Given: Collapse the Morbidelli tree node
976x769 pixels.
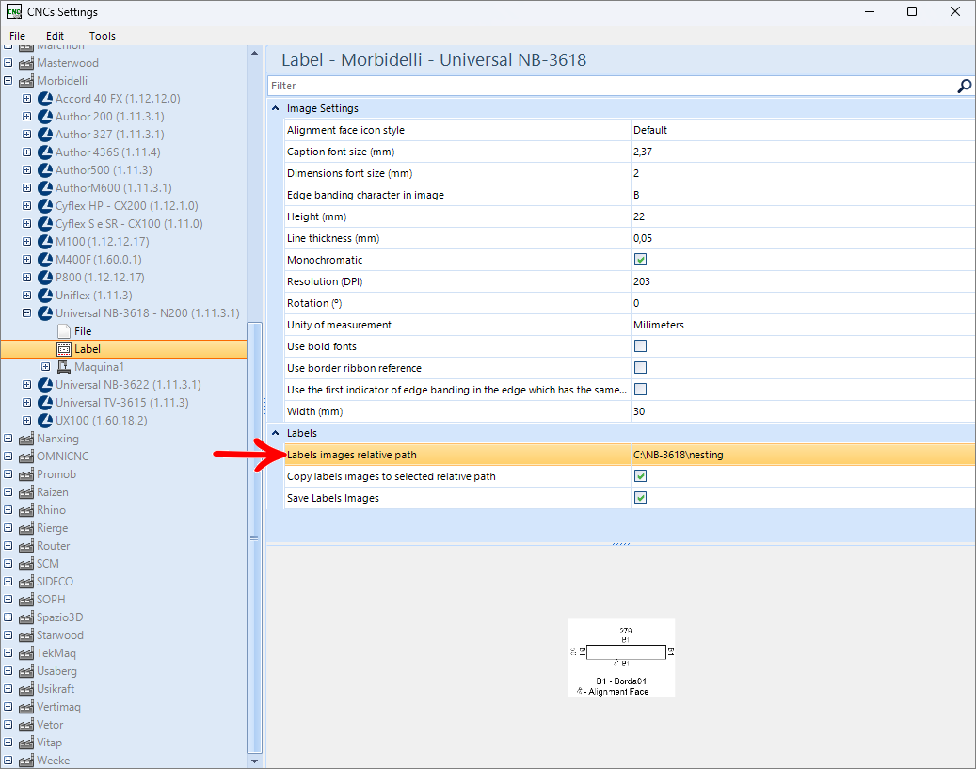Looking at the screenshot, I should [8, 80].
